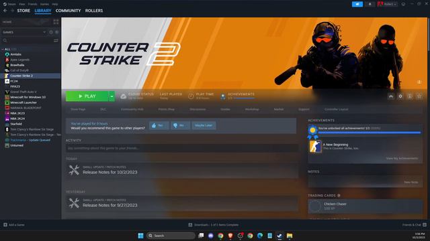Open the Friends menu
This screenshot has width=430, height=241.
pos(33,4)
